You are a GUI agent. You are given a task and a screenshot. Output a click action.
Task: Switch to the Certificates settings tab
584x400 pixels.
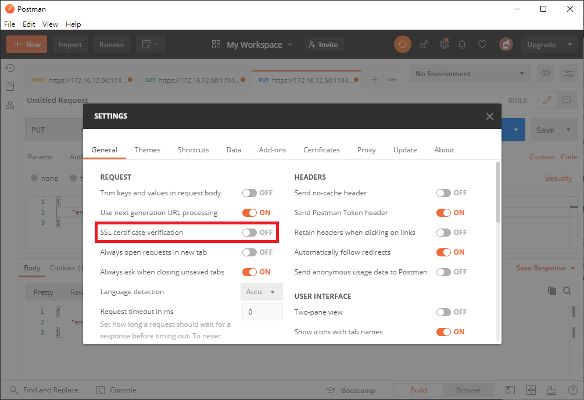pyautogui.click(x=321, y=149)
